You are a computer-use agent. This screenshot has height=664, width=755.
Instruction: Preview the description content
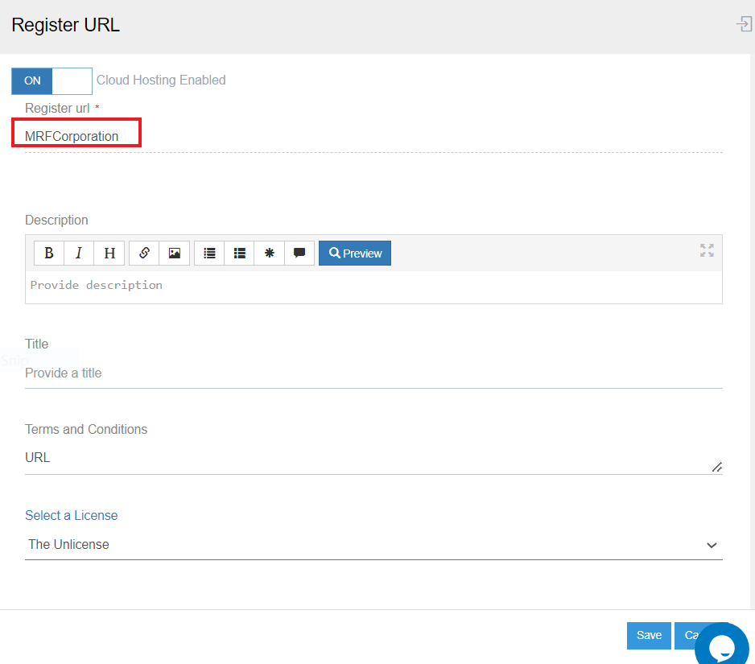click(x=355, y=253)
